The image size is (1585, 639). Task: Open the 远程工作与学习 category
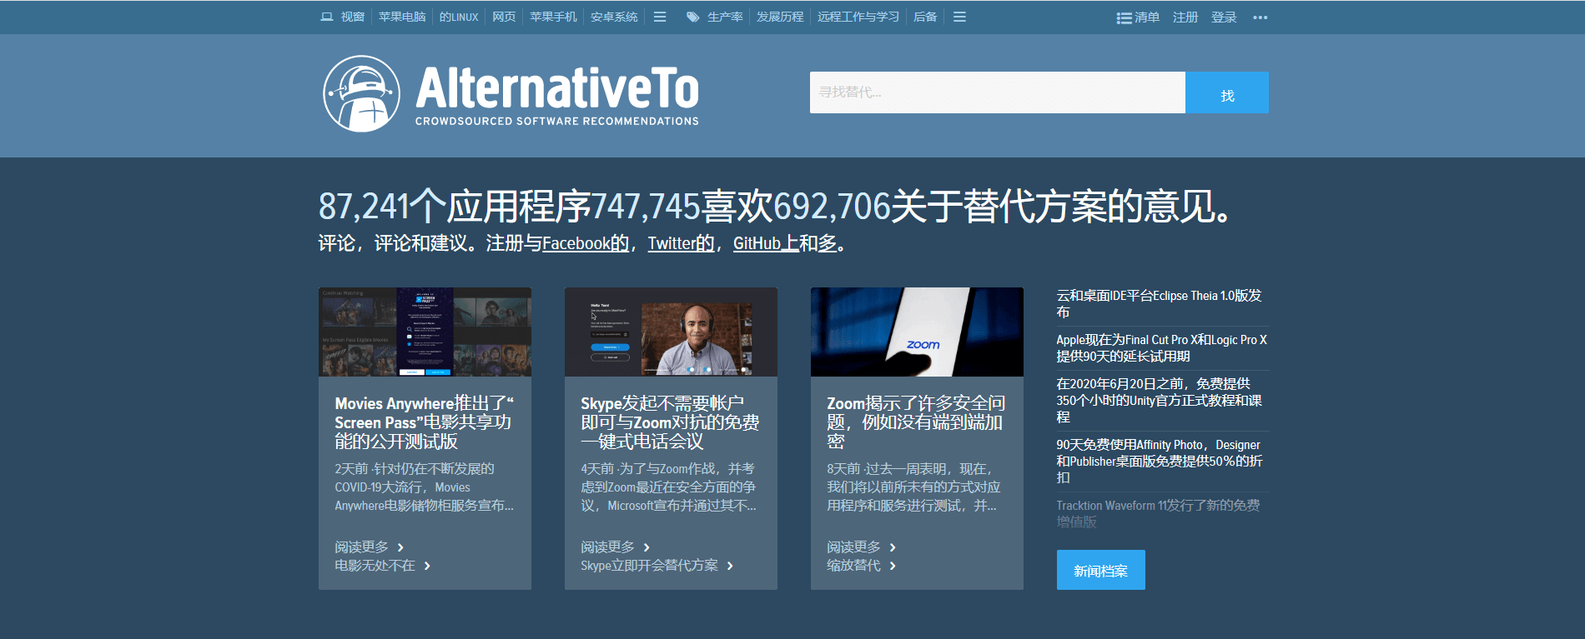tap(858, 17)
